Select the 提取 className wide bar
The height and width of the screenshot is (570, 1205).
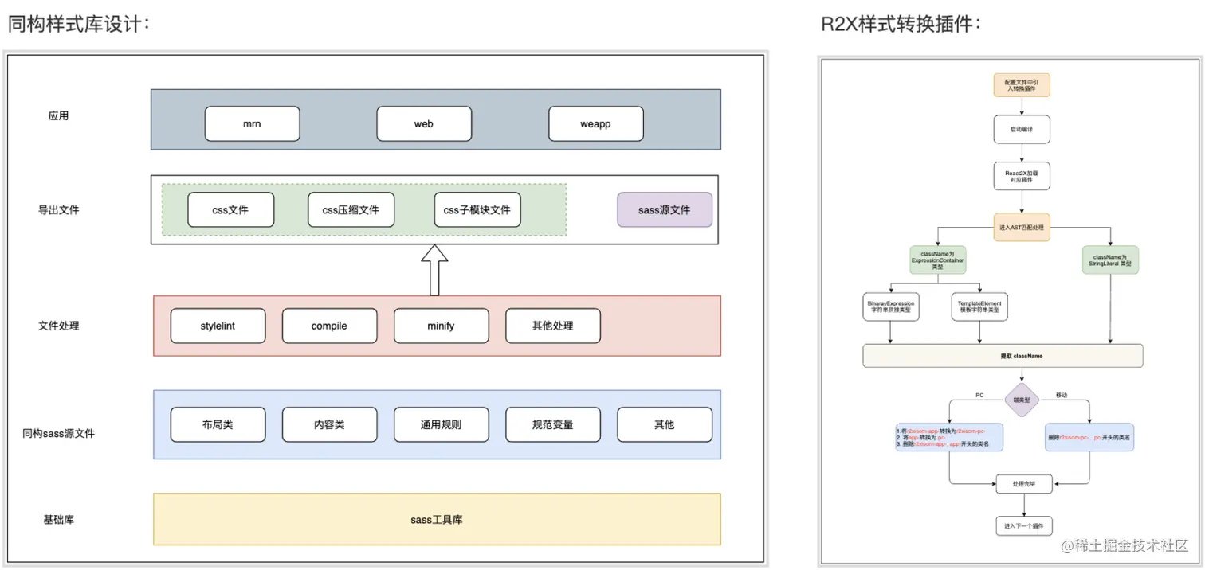click(x=1003, y=356)
